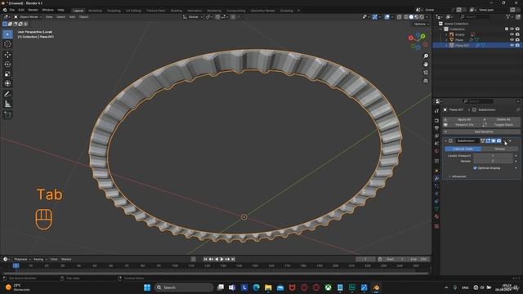Open the Material properties tab
Image resolution: width=523 pixels, height=294 pixels.
[x=436, y=217]
